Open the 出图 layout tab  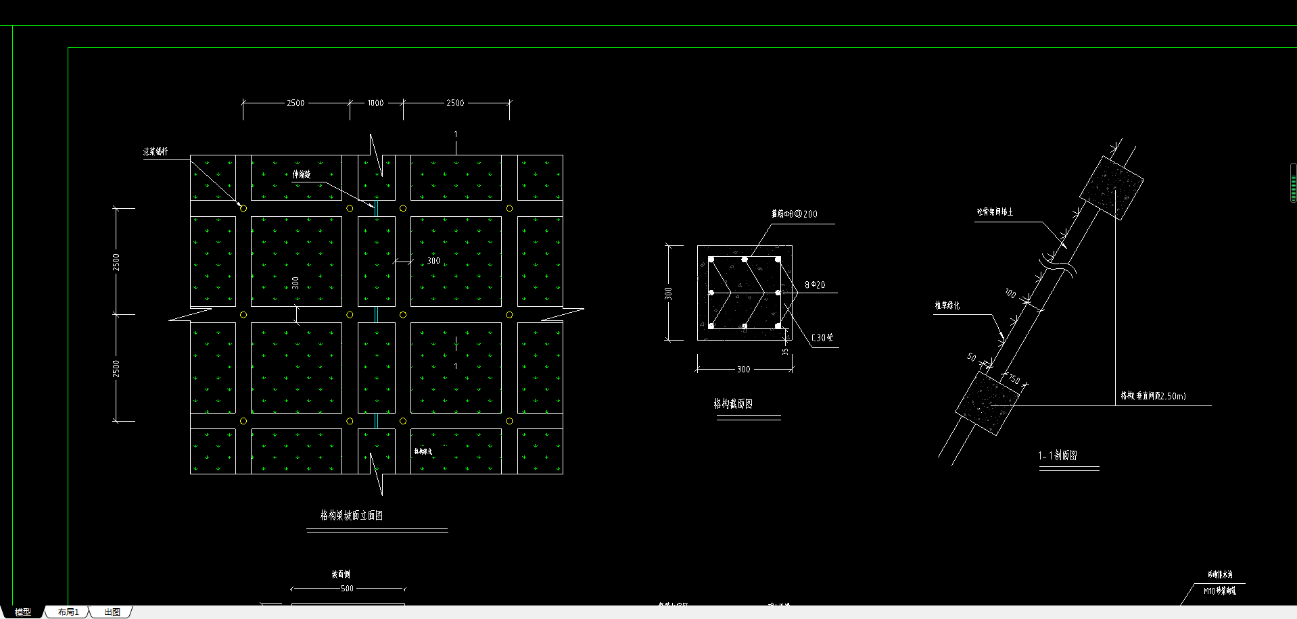click(x=112, y=612)
